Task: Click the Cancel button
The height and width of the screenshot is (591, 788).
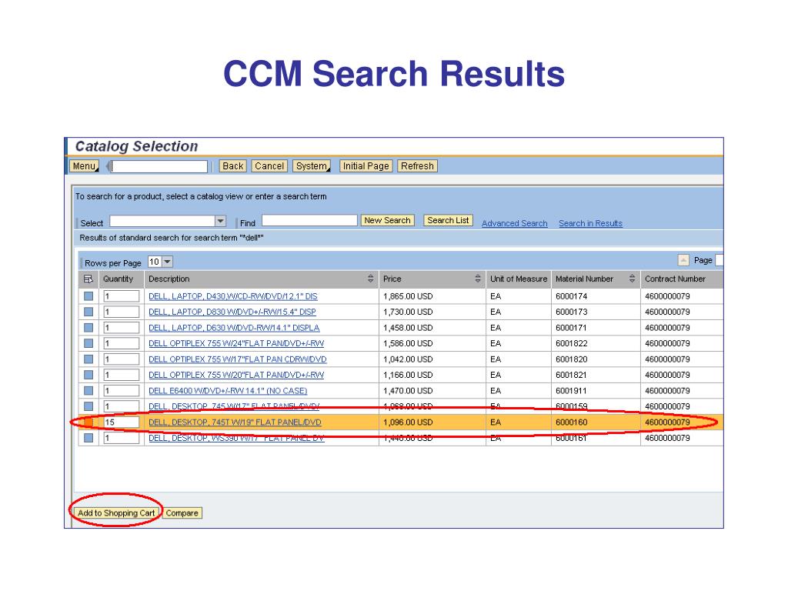Action: [x=269, y=166]
